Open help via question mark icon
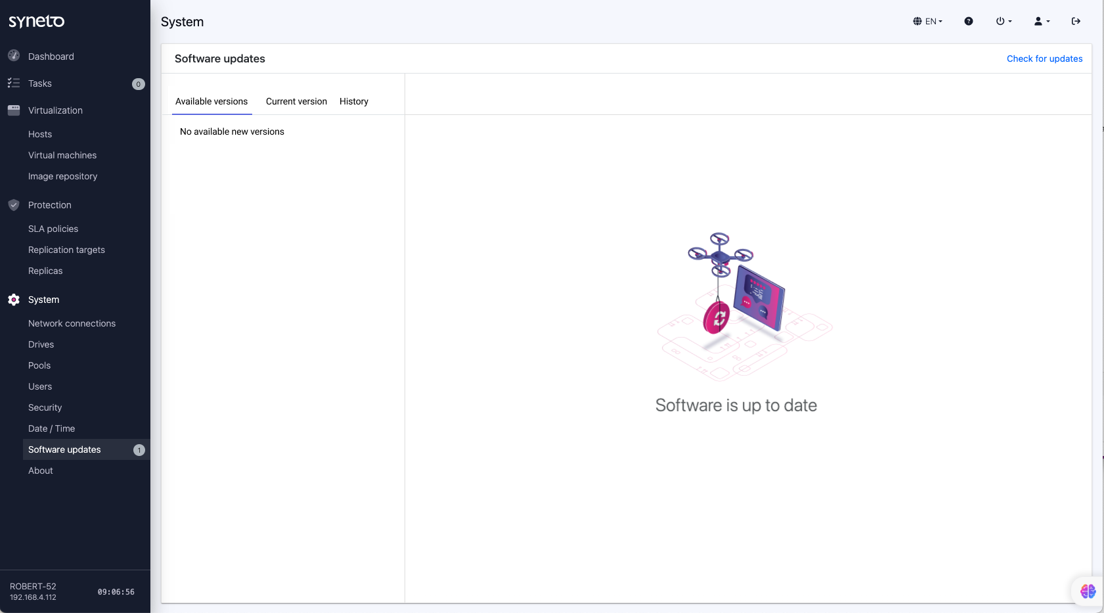The width and height of the screenshot is (1104, 613). pos(968,21)
